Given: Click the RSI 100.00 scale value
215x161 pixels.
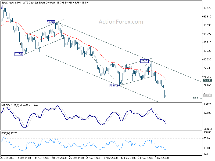Looking at the screenshot, I should click(207, 132).
